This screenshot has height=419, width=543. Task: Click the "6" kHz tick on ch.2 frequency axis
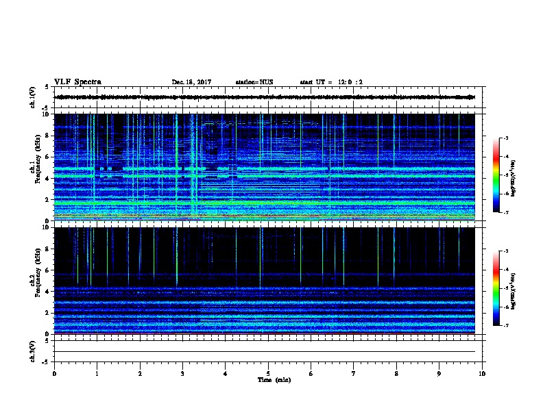(x=47, y=270)
